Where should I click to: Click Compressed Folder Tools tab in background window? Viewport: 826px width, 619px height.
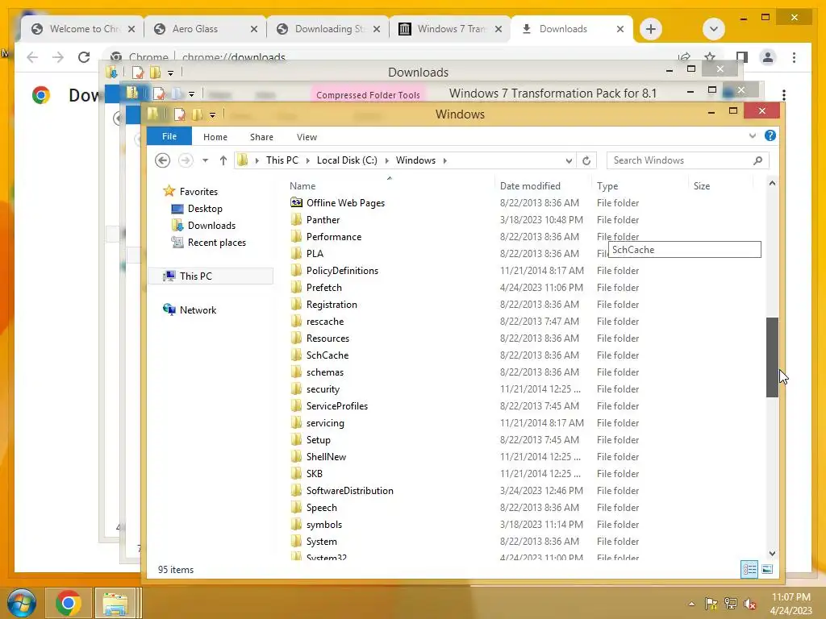pyautogui.click(x=368, y=95)
